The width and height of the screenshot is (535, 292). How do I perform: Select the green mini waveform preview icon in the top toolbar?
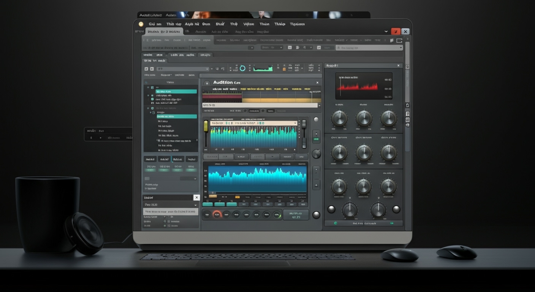(263, 68)
